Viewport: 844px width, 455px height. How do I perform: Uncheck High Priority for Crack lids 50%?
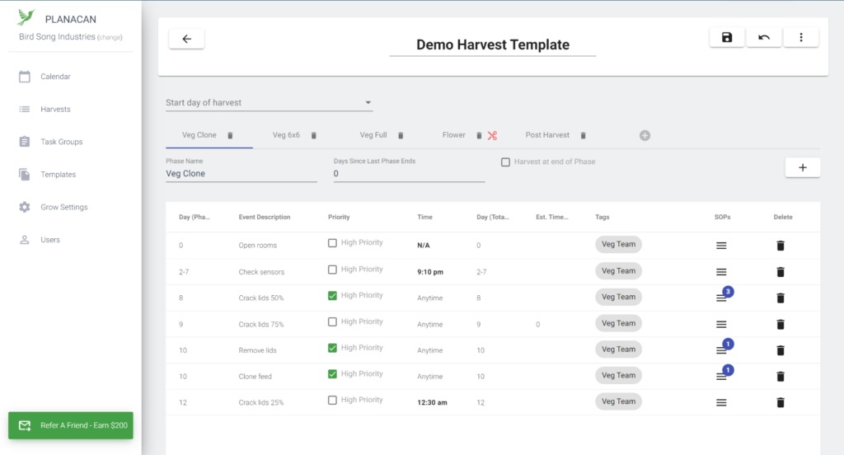(332, 296)
